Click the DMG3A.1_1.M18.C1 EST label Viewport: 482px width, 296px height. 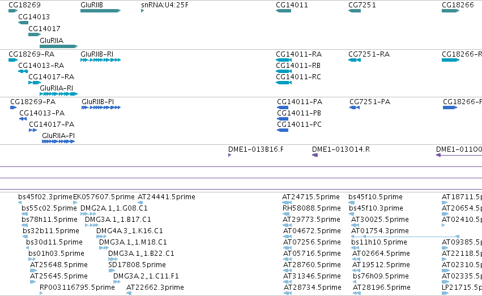tap(133, 242)
